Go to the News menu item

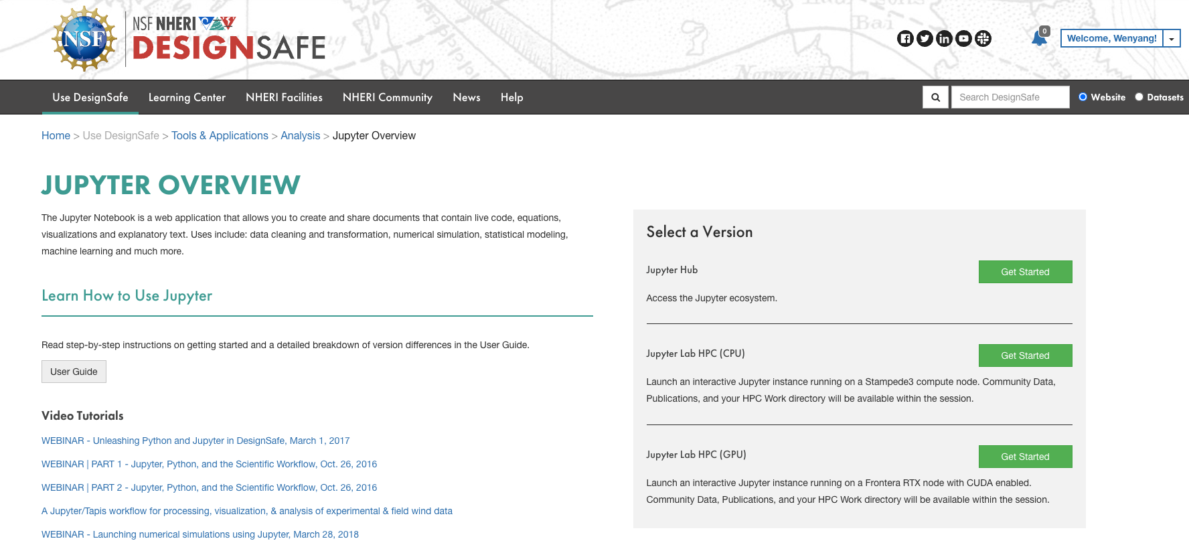tap(467, 97)
